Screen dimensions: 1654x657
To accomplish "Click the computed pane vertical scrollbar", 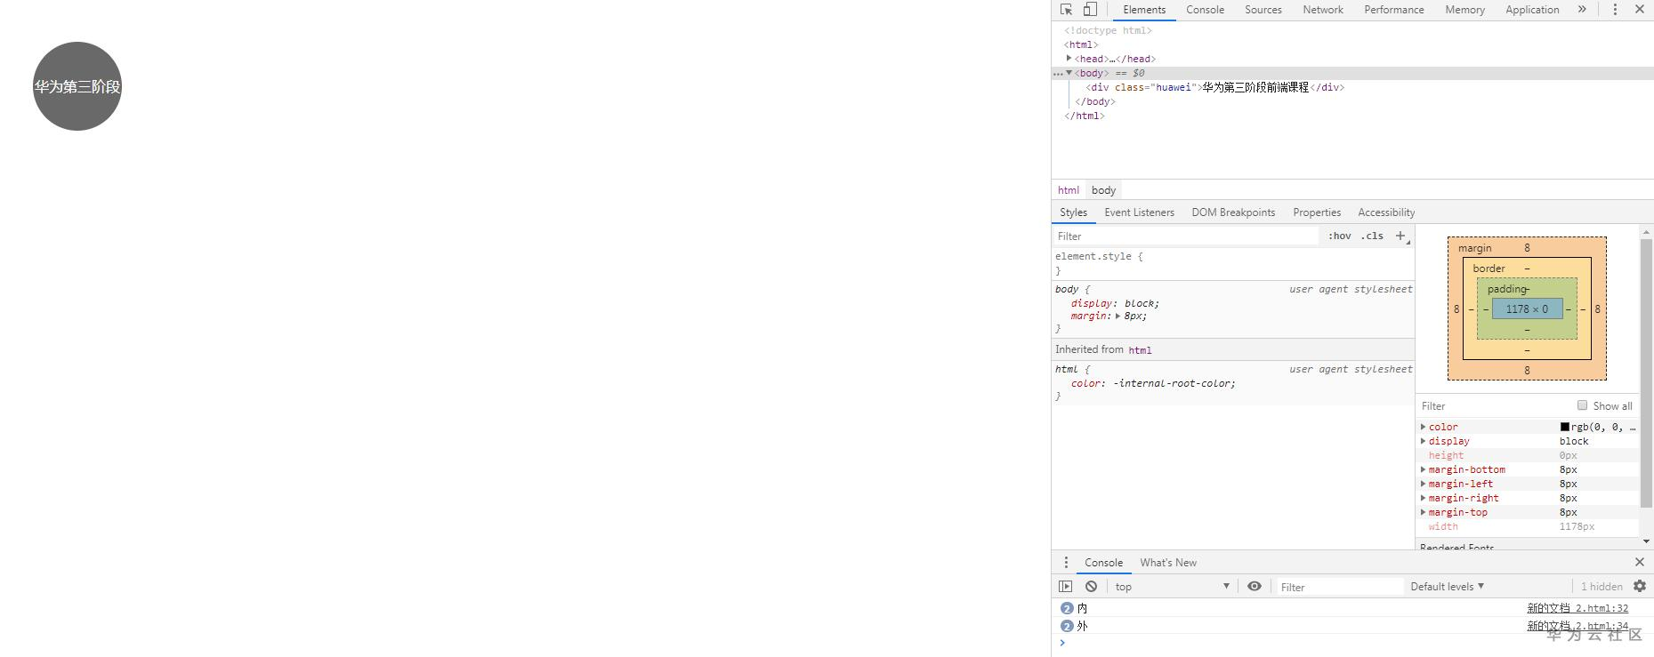I will pos(1646,374).
